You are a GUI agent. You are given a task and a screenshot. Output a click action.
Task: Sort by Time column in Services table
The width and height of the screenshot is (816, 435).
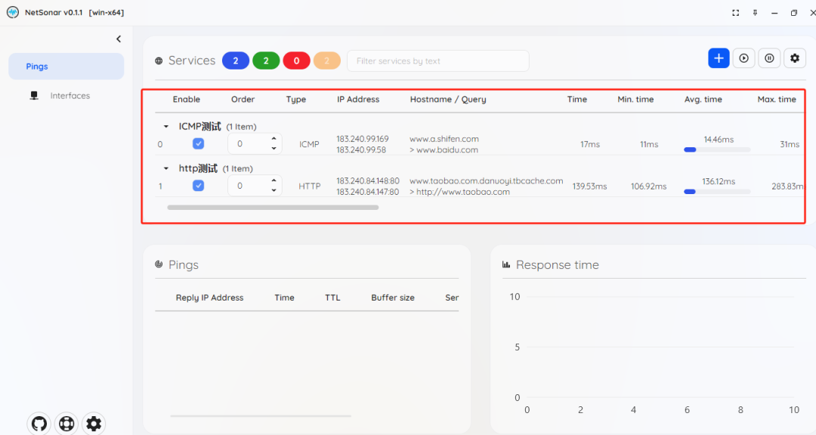point(577,100)
